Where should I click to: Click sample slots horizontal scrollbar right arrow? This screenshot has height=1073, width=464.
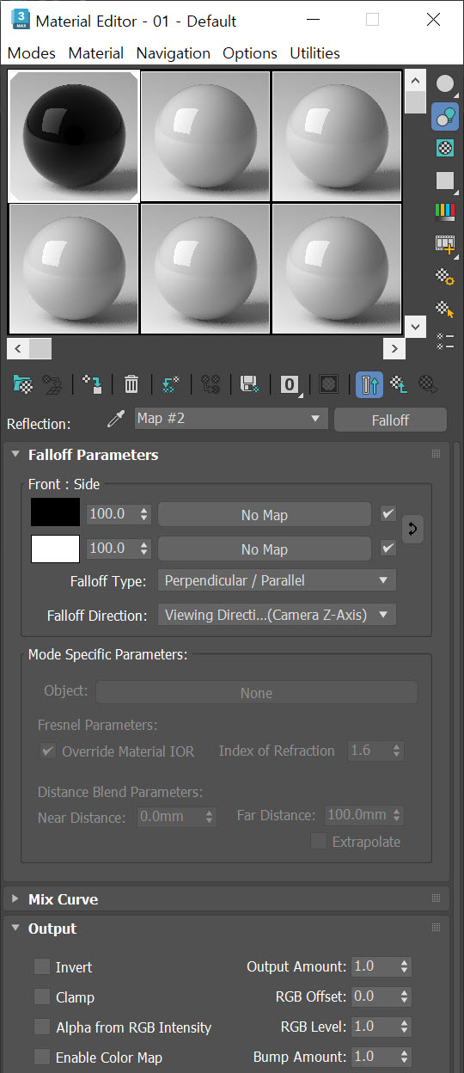click(394, 348)
